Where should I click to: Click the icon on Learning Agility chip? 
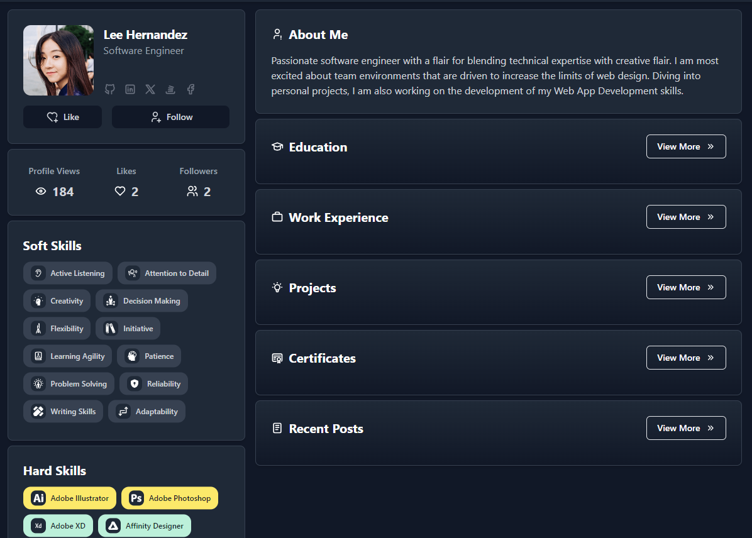[38, 356]
